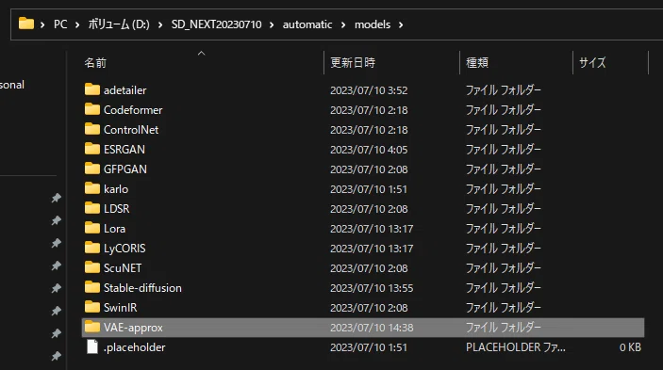Click the pin icon beside the karlo row
Viewport: 663px width, 370px height.
coord(57,198)
